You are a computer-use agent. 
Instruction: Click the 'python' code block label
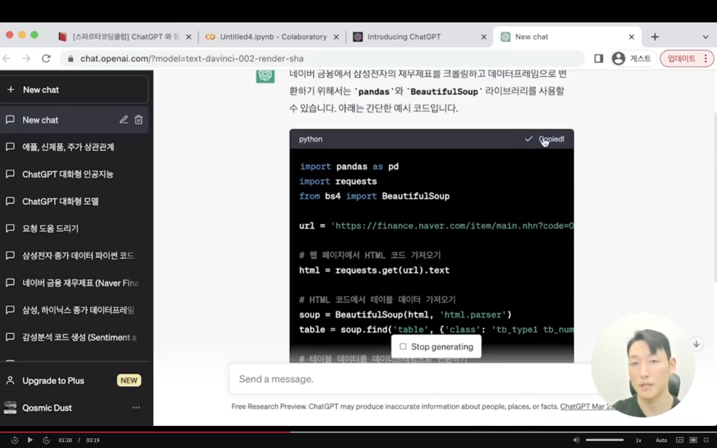311,139
